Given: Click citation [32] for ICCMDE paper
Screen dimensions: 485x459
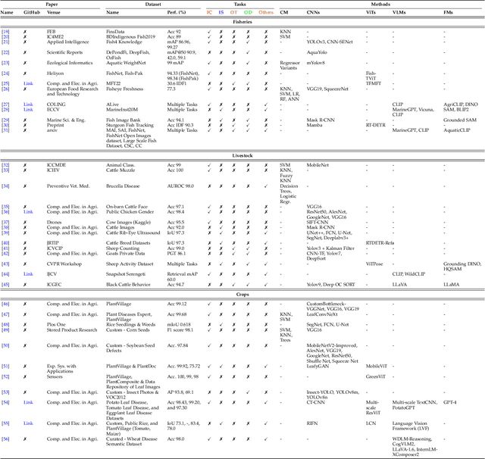Looking at the screenshot, I should click(5, 165).
